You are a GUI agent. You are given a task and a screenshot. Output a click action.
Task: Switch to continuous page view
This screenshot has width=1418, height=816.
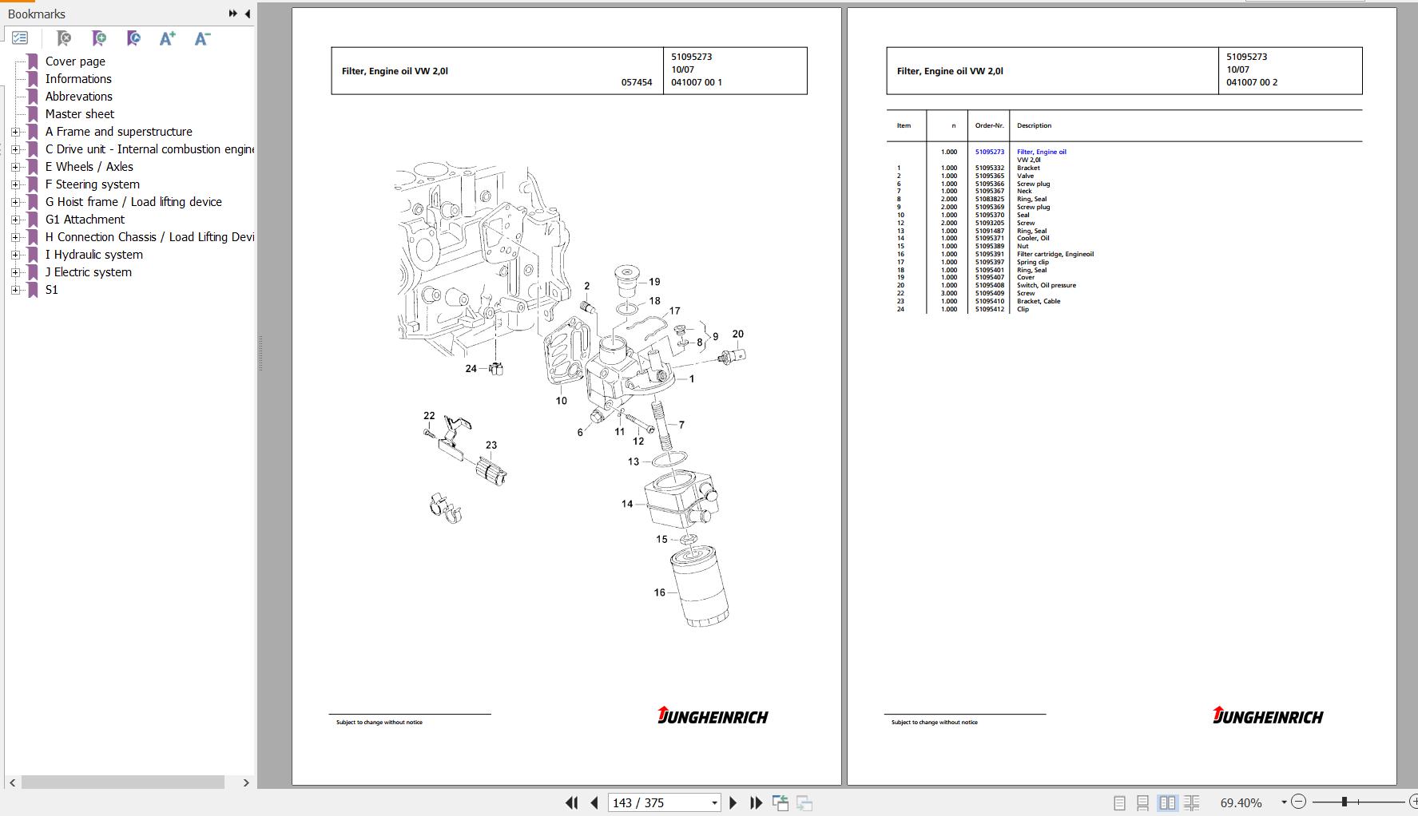1143,802
